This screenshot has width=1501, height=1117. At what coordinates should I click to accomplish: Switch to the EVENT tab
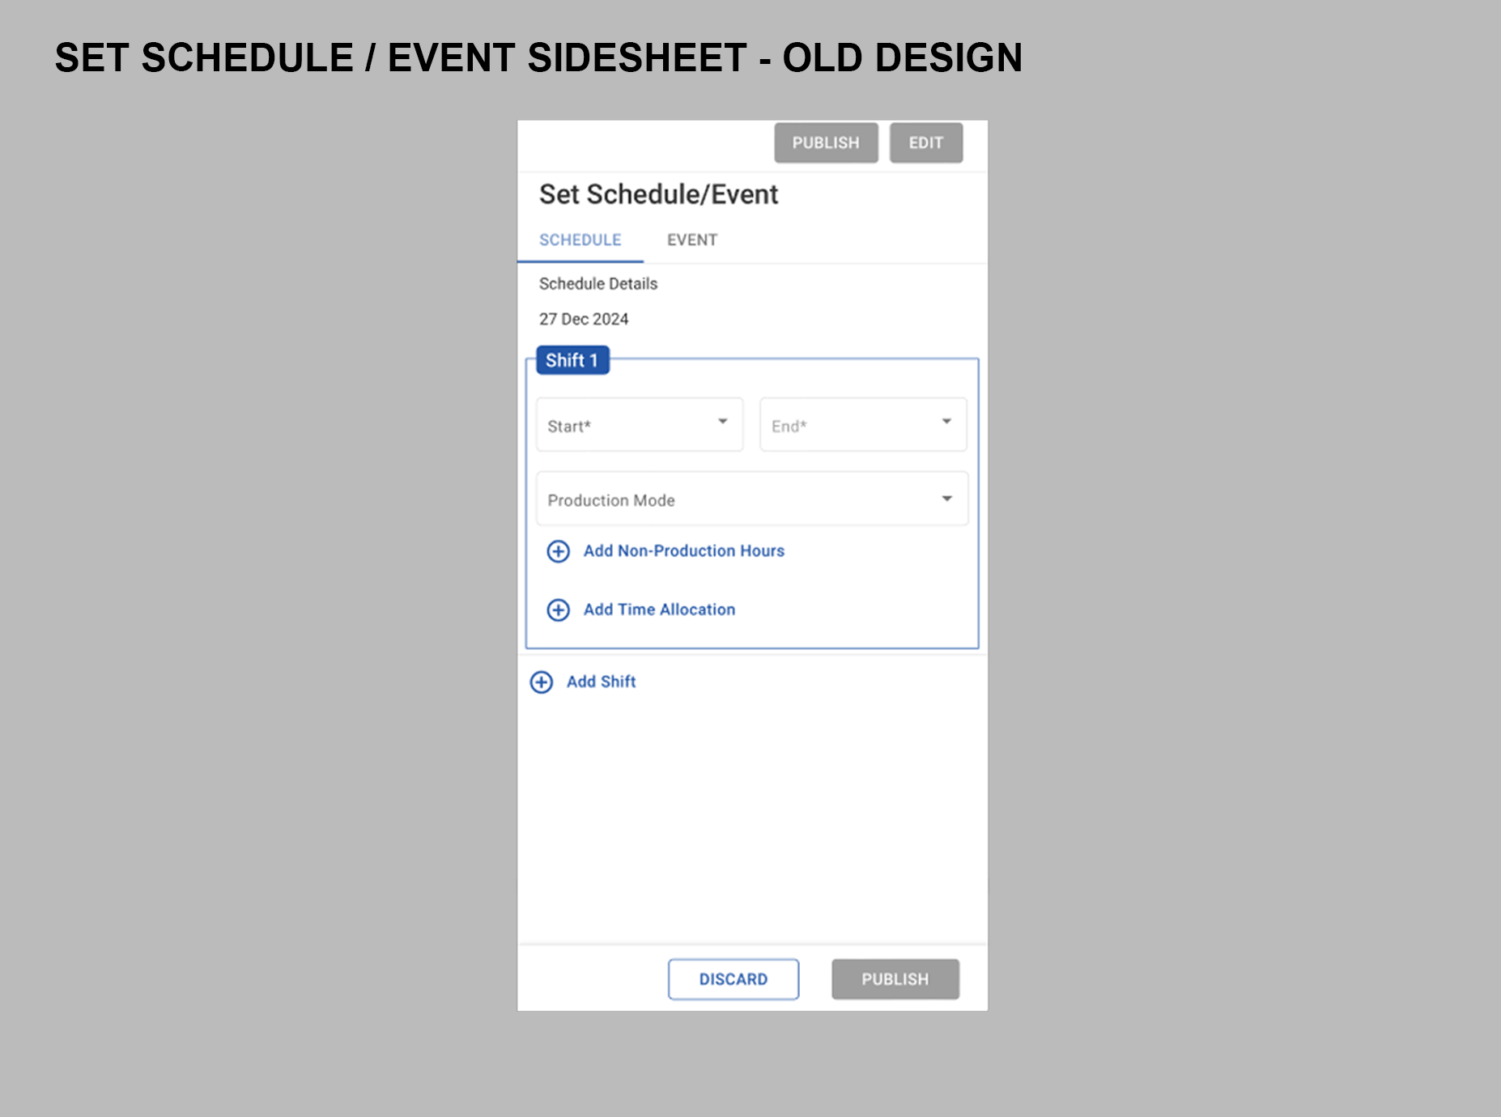[x=691, y=240]
